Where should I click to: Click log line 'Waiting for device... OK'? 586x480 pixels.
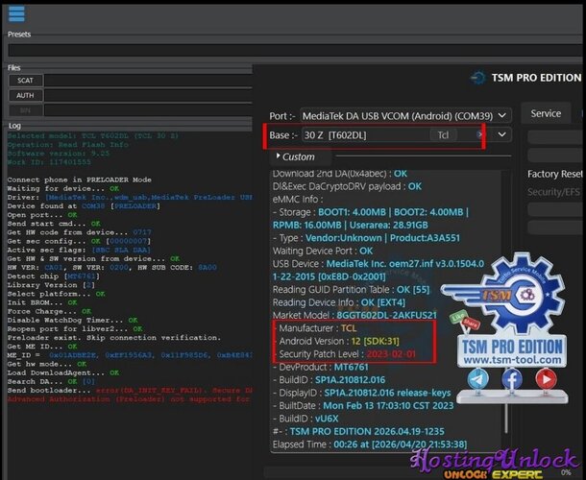click(62, 188)
